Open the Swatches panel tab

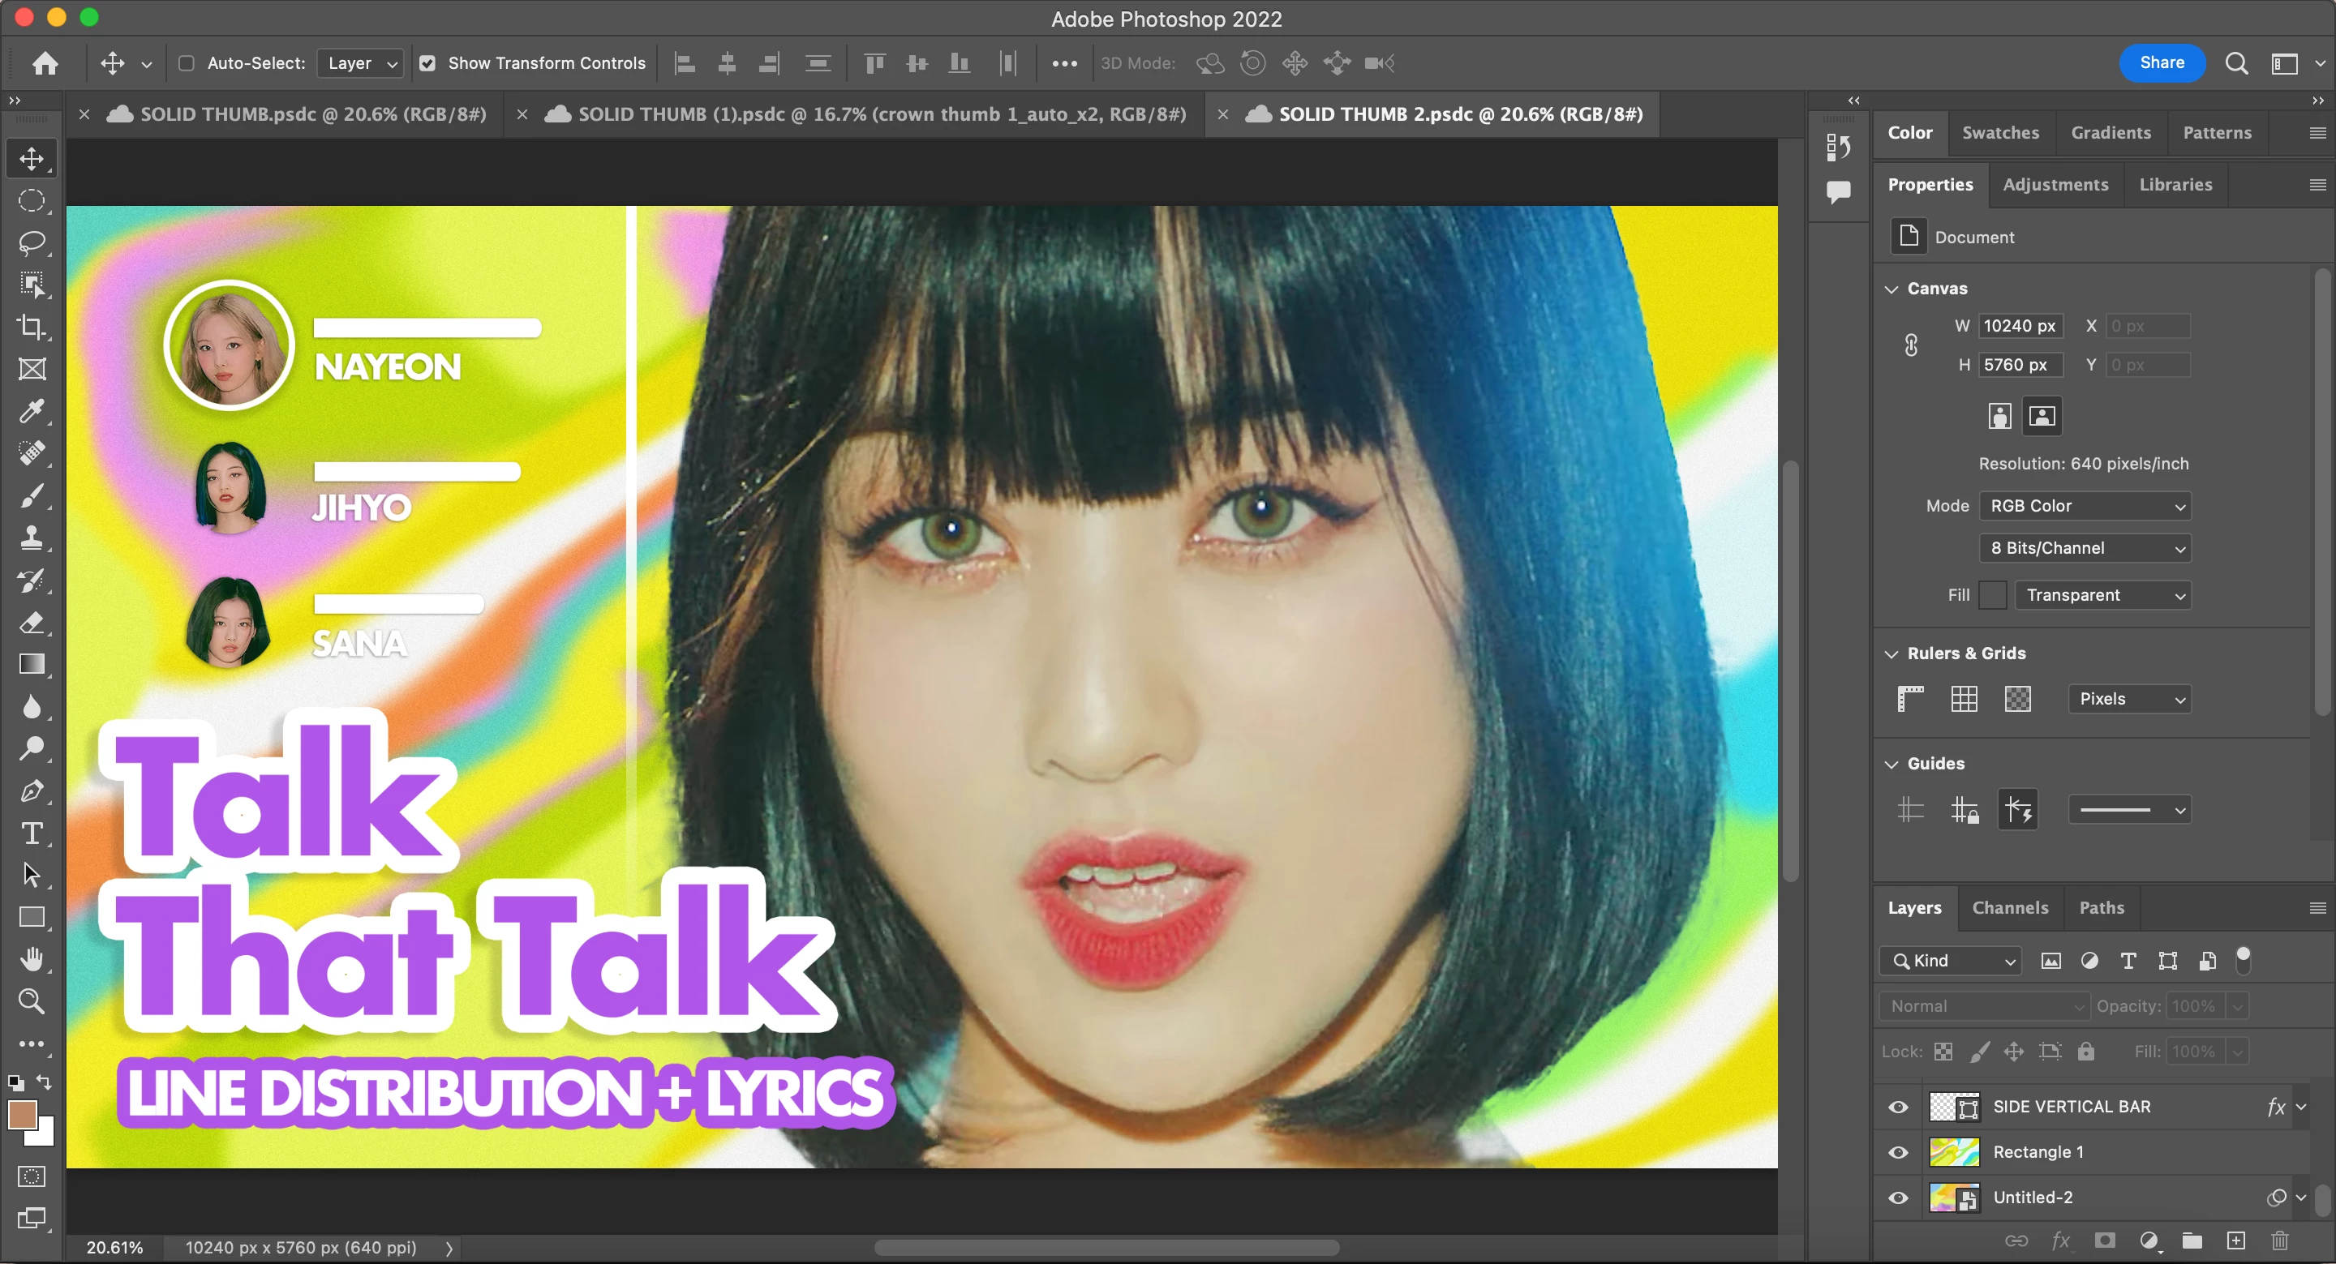click(1999, 132)
